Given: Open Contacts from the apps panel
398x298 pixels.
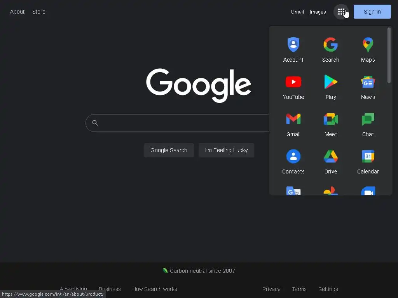Looking at the screenshot, I should [293, 161].
